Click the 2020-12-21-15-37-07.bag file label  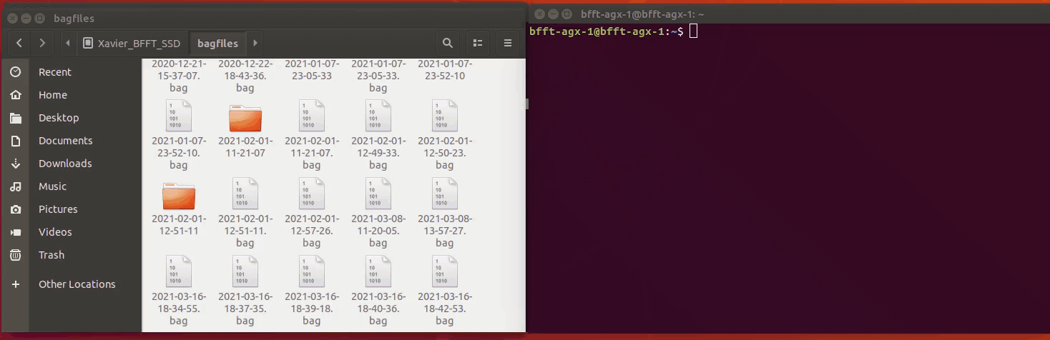coord(179,76)
